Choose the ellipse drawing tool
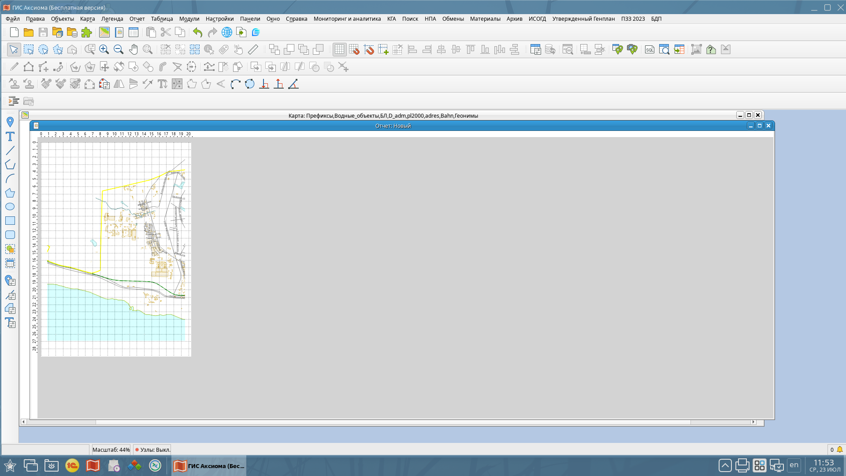 tap(10, 207)
